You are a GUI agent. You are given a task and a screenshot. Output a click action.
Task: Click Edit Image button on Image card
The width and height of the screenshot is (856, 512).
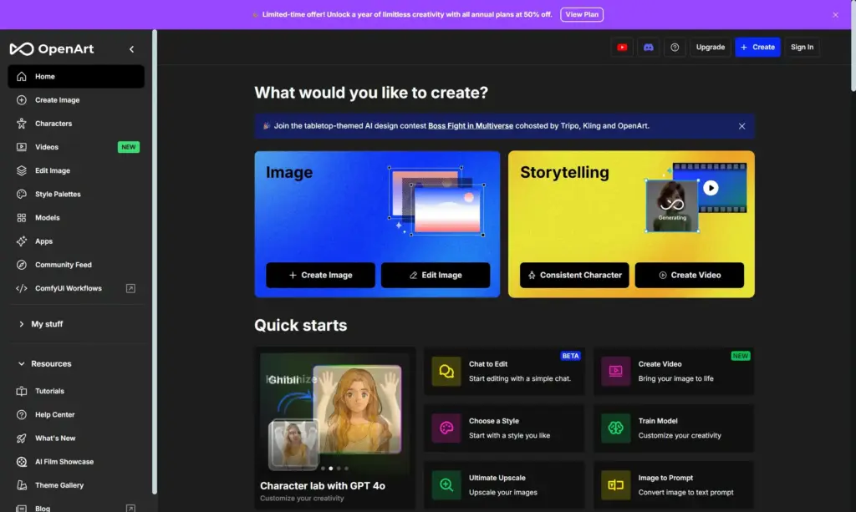click(436, 276)
